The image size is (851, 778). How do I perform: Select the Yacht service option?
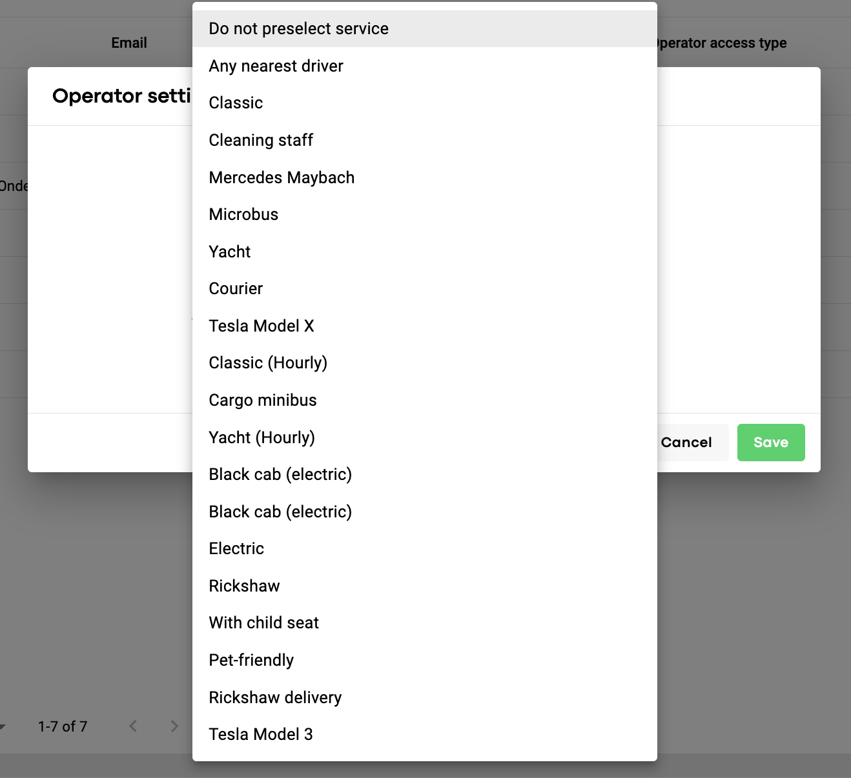pyautogui.click(x=230, y=252)
